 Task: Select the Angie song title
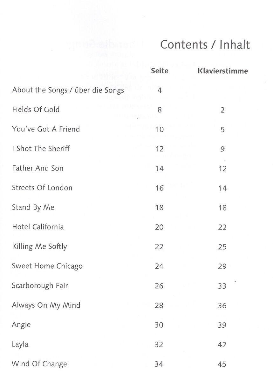pyautogui.click(x=21, y=325)
